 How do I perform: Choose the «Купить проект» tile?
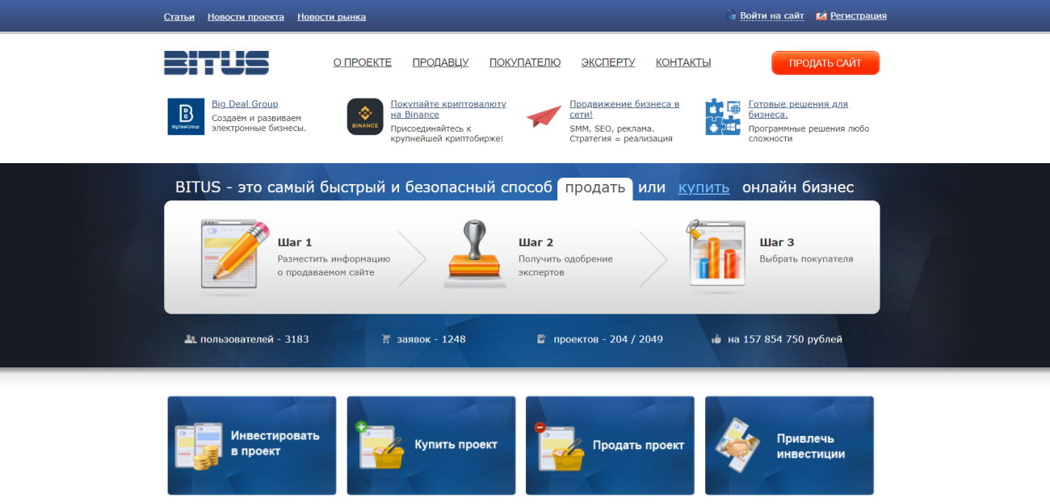(x=431, y=445)
